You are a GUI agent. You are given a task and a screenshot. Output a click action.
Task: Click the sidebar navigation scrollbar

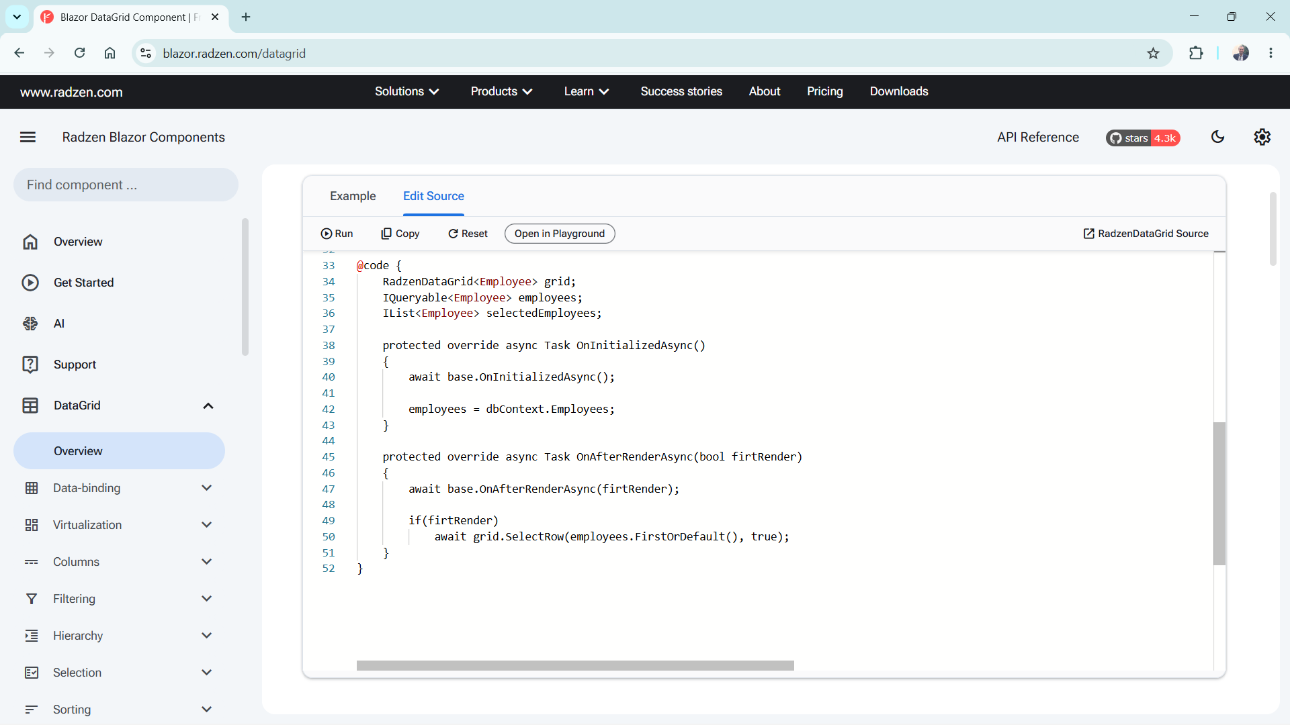point(245,287)
